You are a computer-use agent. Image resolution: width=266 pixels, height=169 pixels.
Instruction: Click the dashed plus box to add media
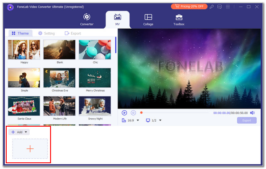(30, 149)
